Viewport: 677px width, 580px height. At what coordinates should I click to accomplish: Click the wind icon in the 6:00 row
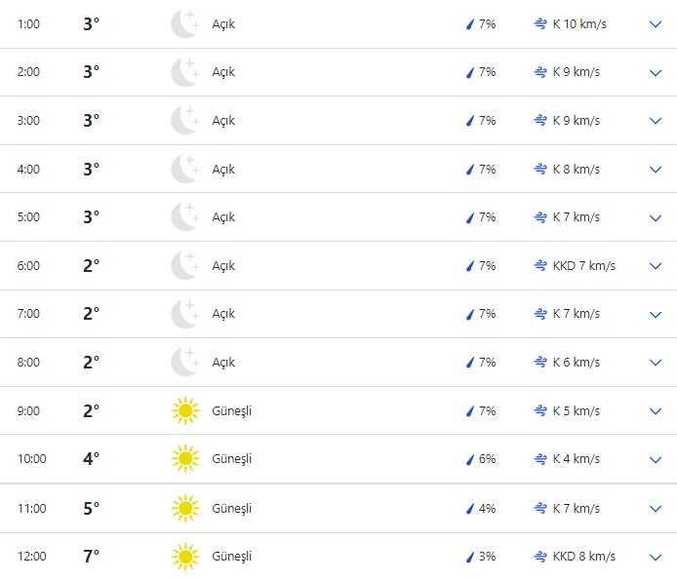[540, 265]
